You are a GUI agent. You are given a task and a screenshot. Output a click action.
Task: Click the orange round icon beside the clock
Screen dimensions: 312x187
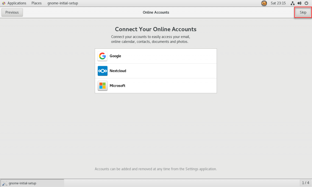coord(264,3)
